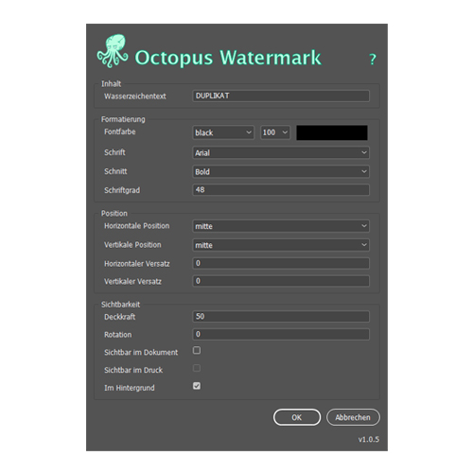Click into the Schriftgrad field showing 48
The width and height of the screenshot is (473, 473).
point(281,190)
